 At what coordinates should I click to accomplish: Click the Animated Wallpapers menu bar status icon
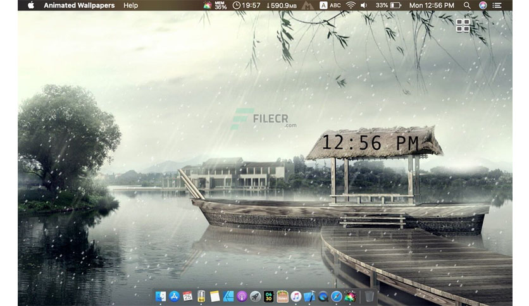pos(208,6)
